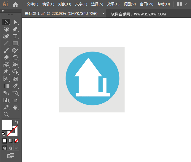The width and height of the screenshot is (191, 162).
Task: Select the Eyedropper tool
Action: click(x=15, y=86)
